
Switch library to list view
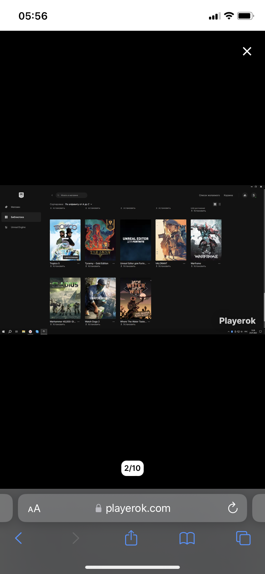tap(220, 204)
